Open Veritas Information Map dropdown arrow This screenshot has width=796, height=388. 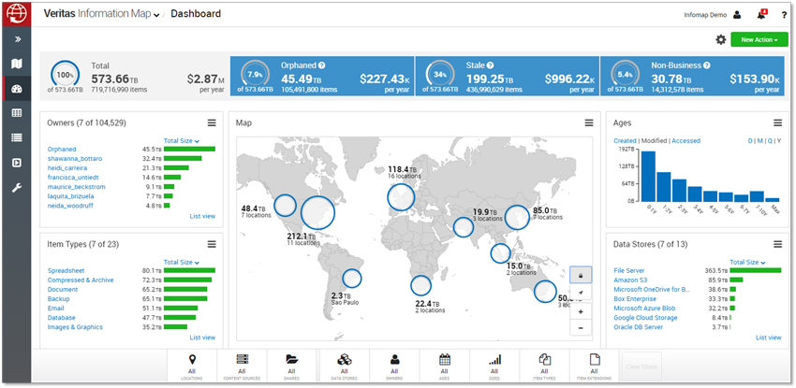157,15
